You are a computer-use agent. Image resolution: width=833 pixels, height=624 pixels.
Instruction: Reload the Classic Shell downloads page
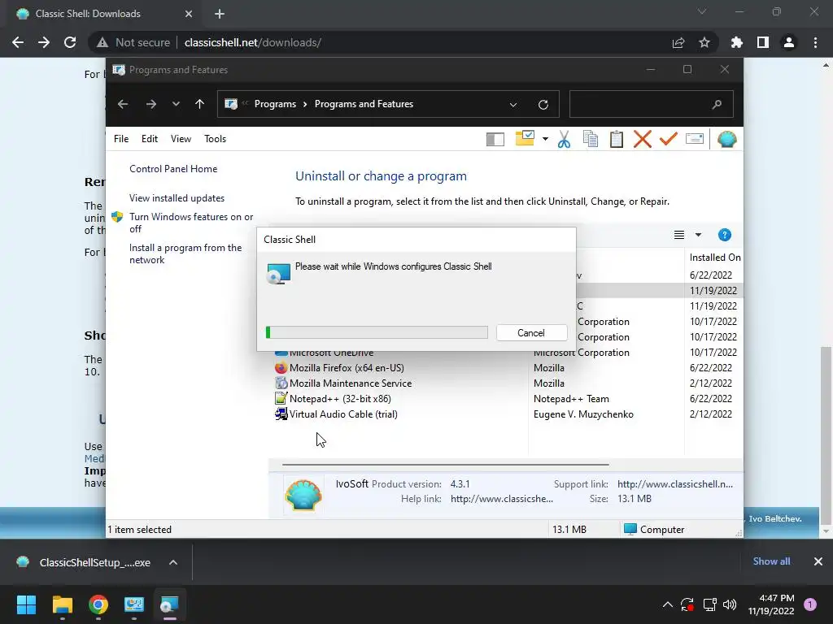pyautogui.click(x=70, y=42)
